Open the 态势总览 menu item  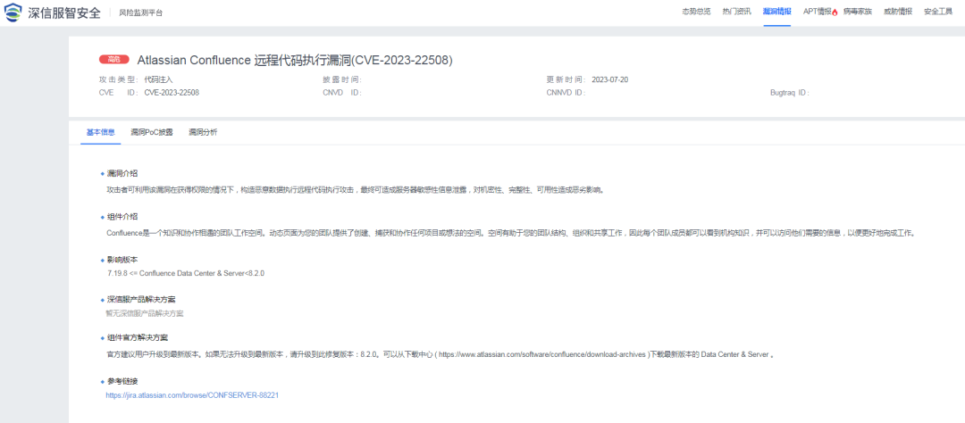696,12
